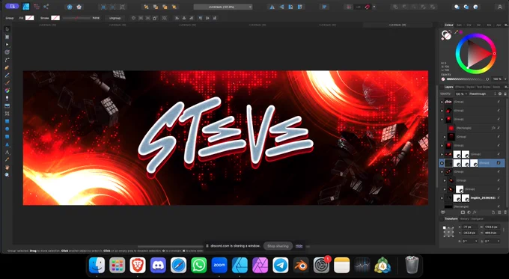The image size is (509, 279).
Task: Toggle the snapping magnet icon in toolbar
Action: (x=367, y=7)
